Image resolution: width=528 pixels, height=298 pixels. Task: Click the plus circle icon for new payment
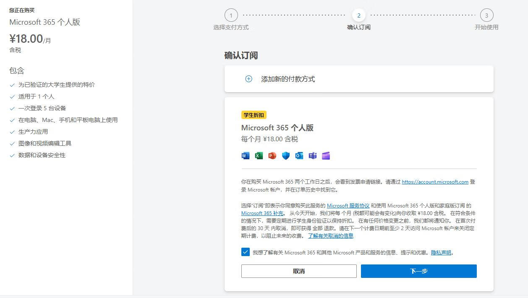click(x=248, y=79)
